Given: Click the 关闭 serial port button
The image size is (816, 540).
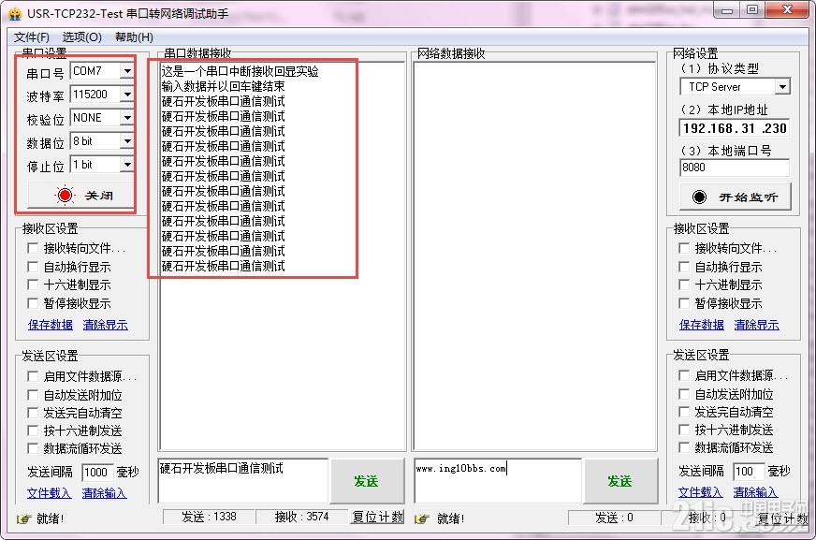Looking at the screenshot, I should 80,196.
